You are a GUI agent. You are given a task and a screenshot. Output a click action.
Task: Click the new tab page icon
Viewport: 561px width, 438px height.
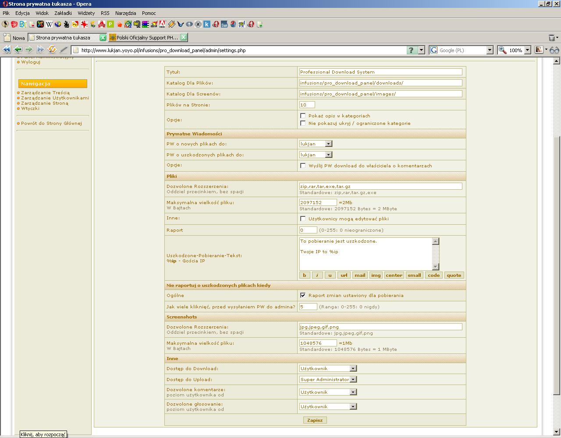(7, 38)
